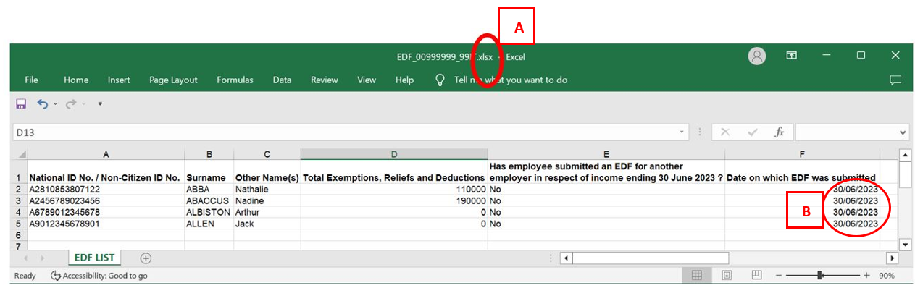
Task: Click the surname cell ALLEN
Action: point(209,224)
